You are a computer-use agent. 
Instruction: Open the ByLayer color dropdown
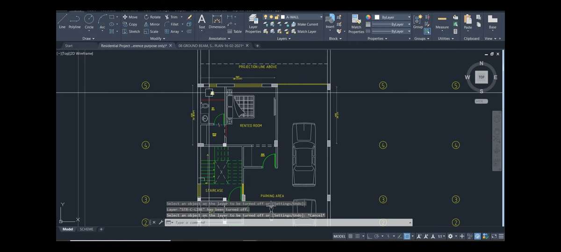409,17
